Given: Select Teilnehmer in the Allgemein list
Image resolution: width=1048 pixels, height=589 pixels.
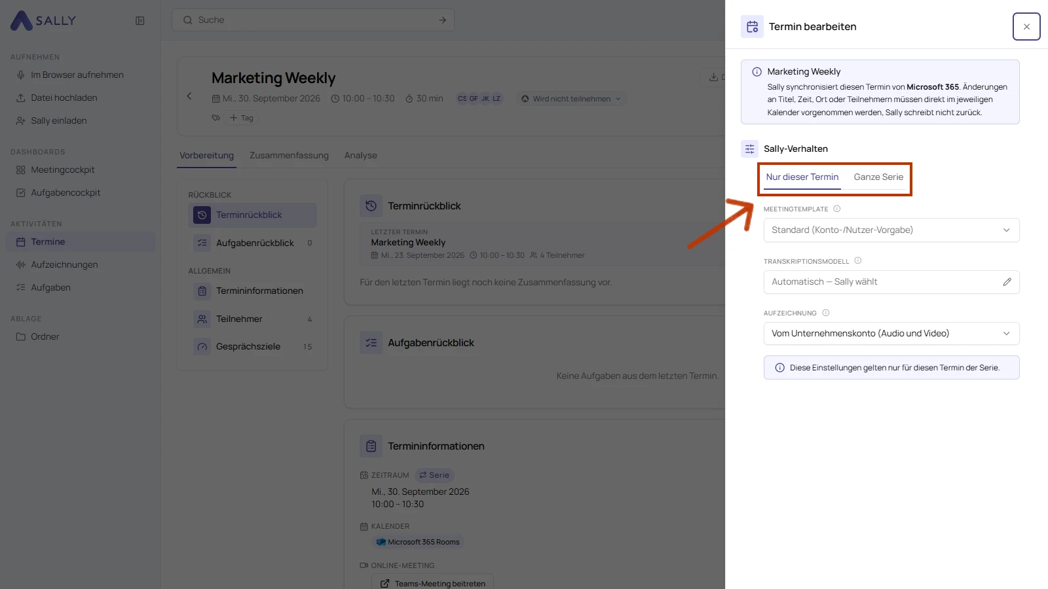Looking at the screenshot, I should pos(252,319).
